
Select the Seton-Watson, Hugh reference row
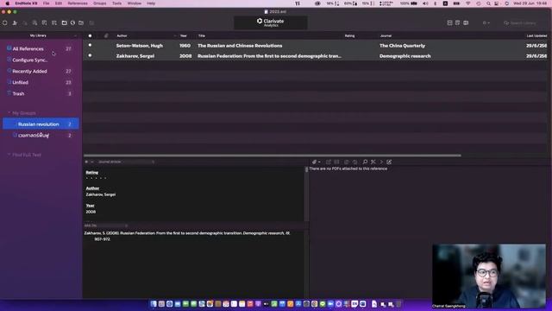(316, 46)
